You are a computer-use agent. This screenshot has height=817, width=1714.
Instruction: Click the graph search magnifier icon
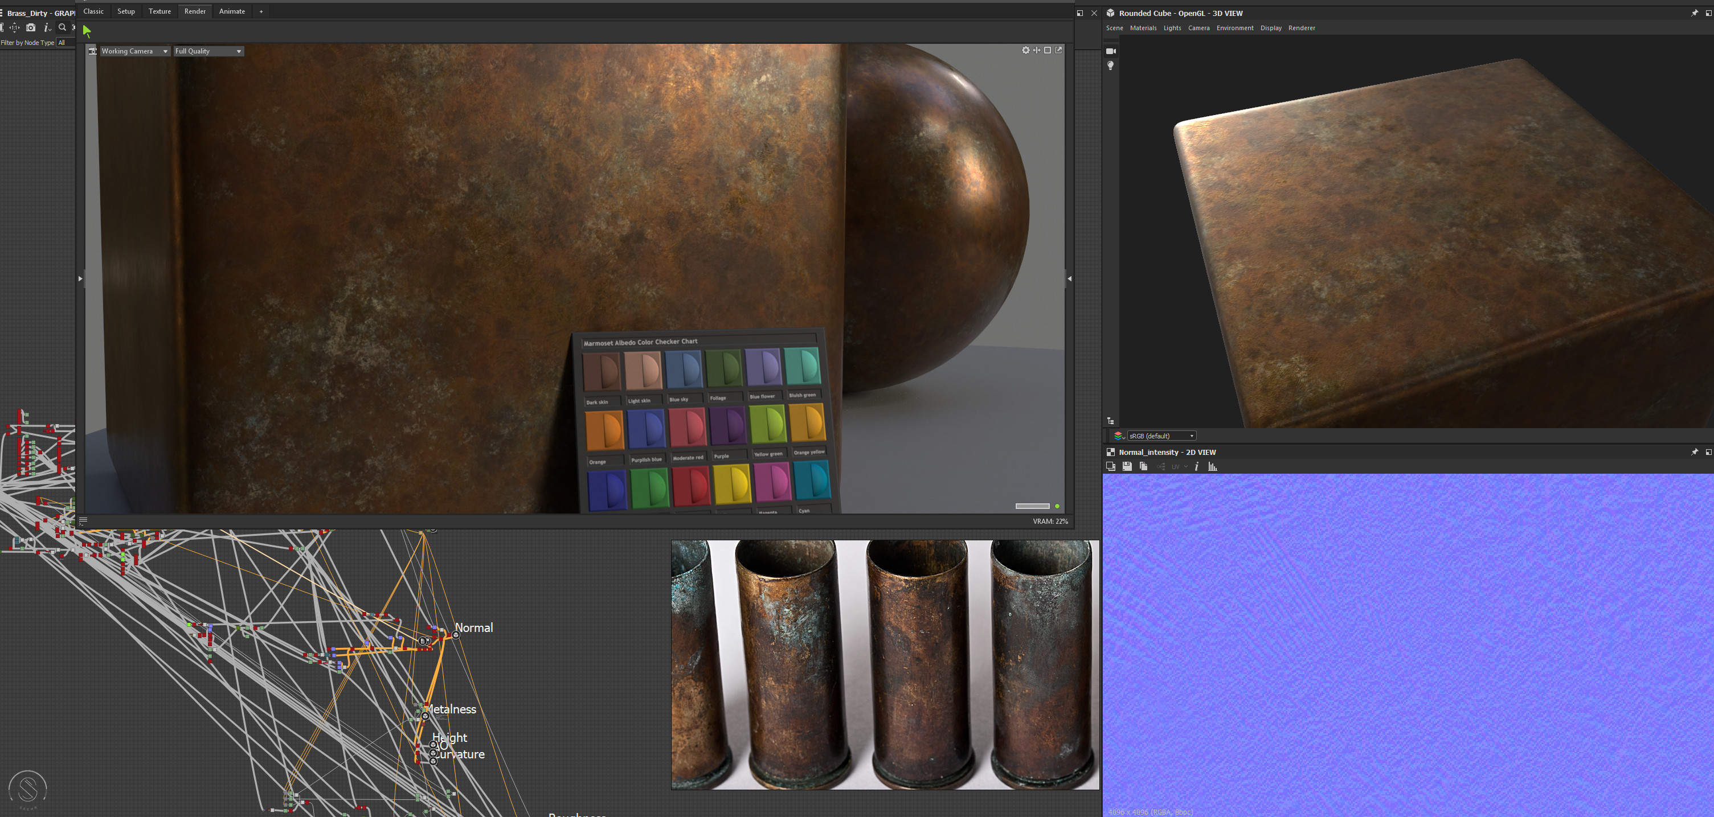click(63, 27)
